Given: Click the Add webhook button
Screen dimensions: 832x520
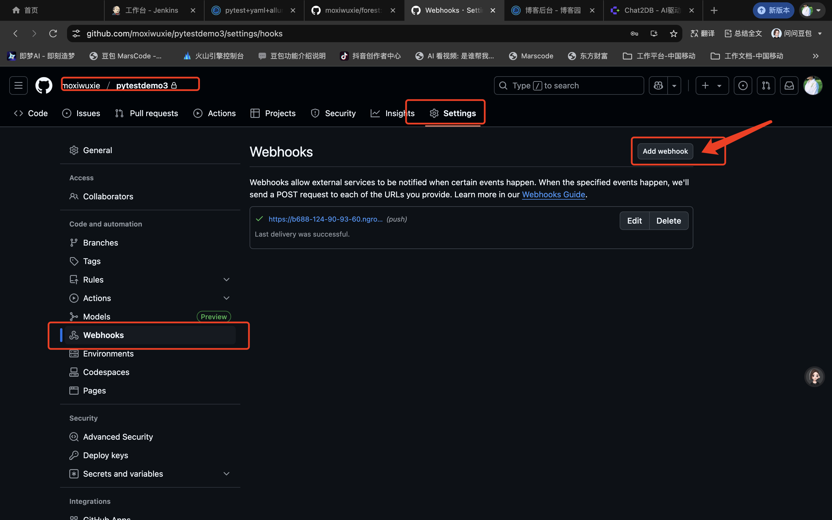Looking at the screenshot, I should (665, 151).
